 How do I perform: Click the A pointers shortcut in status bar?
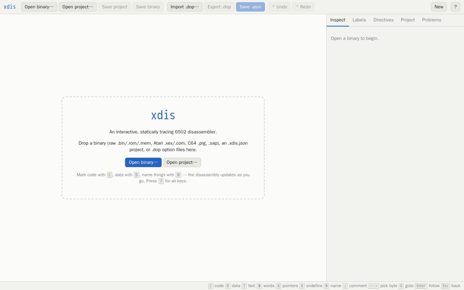[287, 286]
